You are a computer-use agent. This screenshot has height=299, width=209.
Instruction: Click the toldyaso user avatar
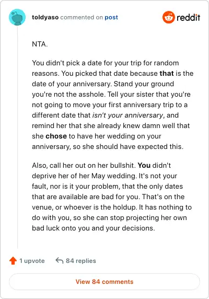tap(17, 17)
